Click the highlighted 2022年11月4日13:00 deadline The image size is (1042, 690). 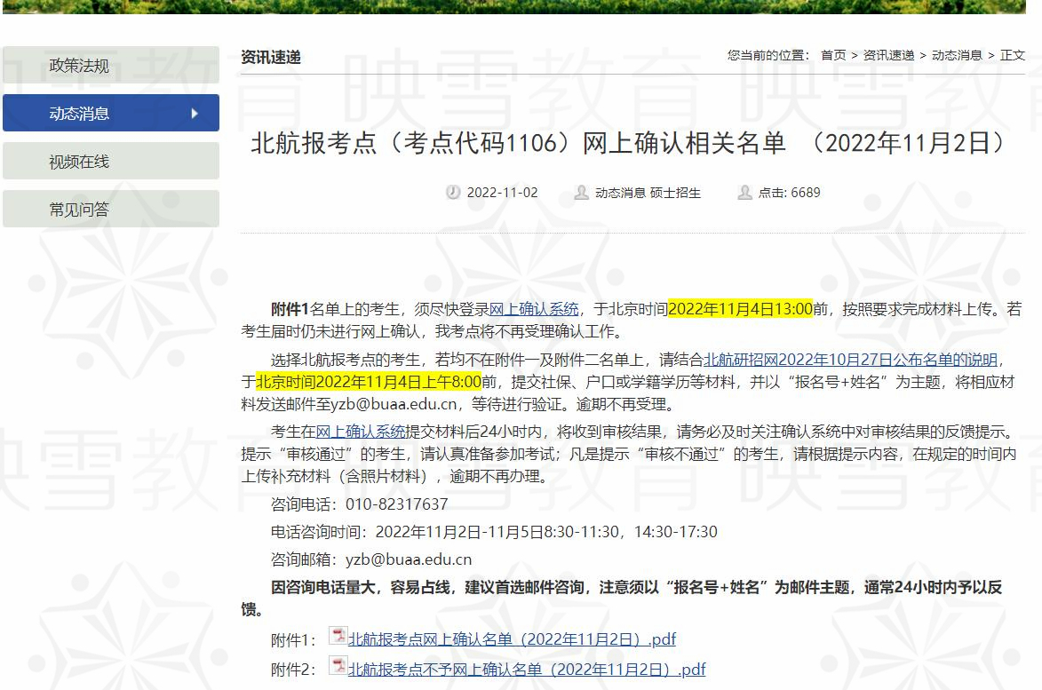[x=740, y=309]
